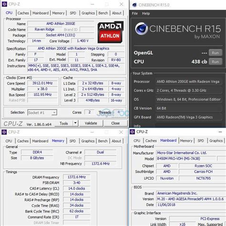Switch to Mainboard tab in top CPU-Z window
The width and height of the screenshot is (226, 226).
[x=41, y=13]
